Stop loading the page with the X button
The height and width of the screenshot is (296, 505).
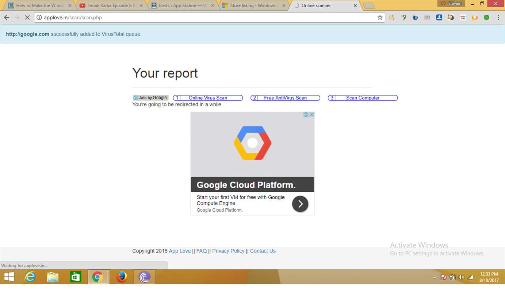point(27,18)
